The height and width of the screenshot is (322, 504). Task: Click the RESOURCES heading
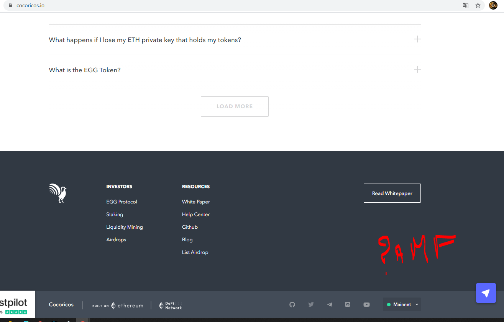coord(196,187)
